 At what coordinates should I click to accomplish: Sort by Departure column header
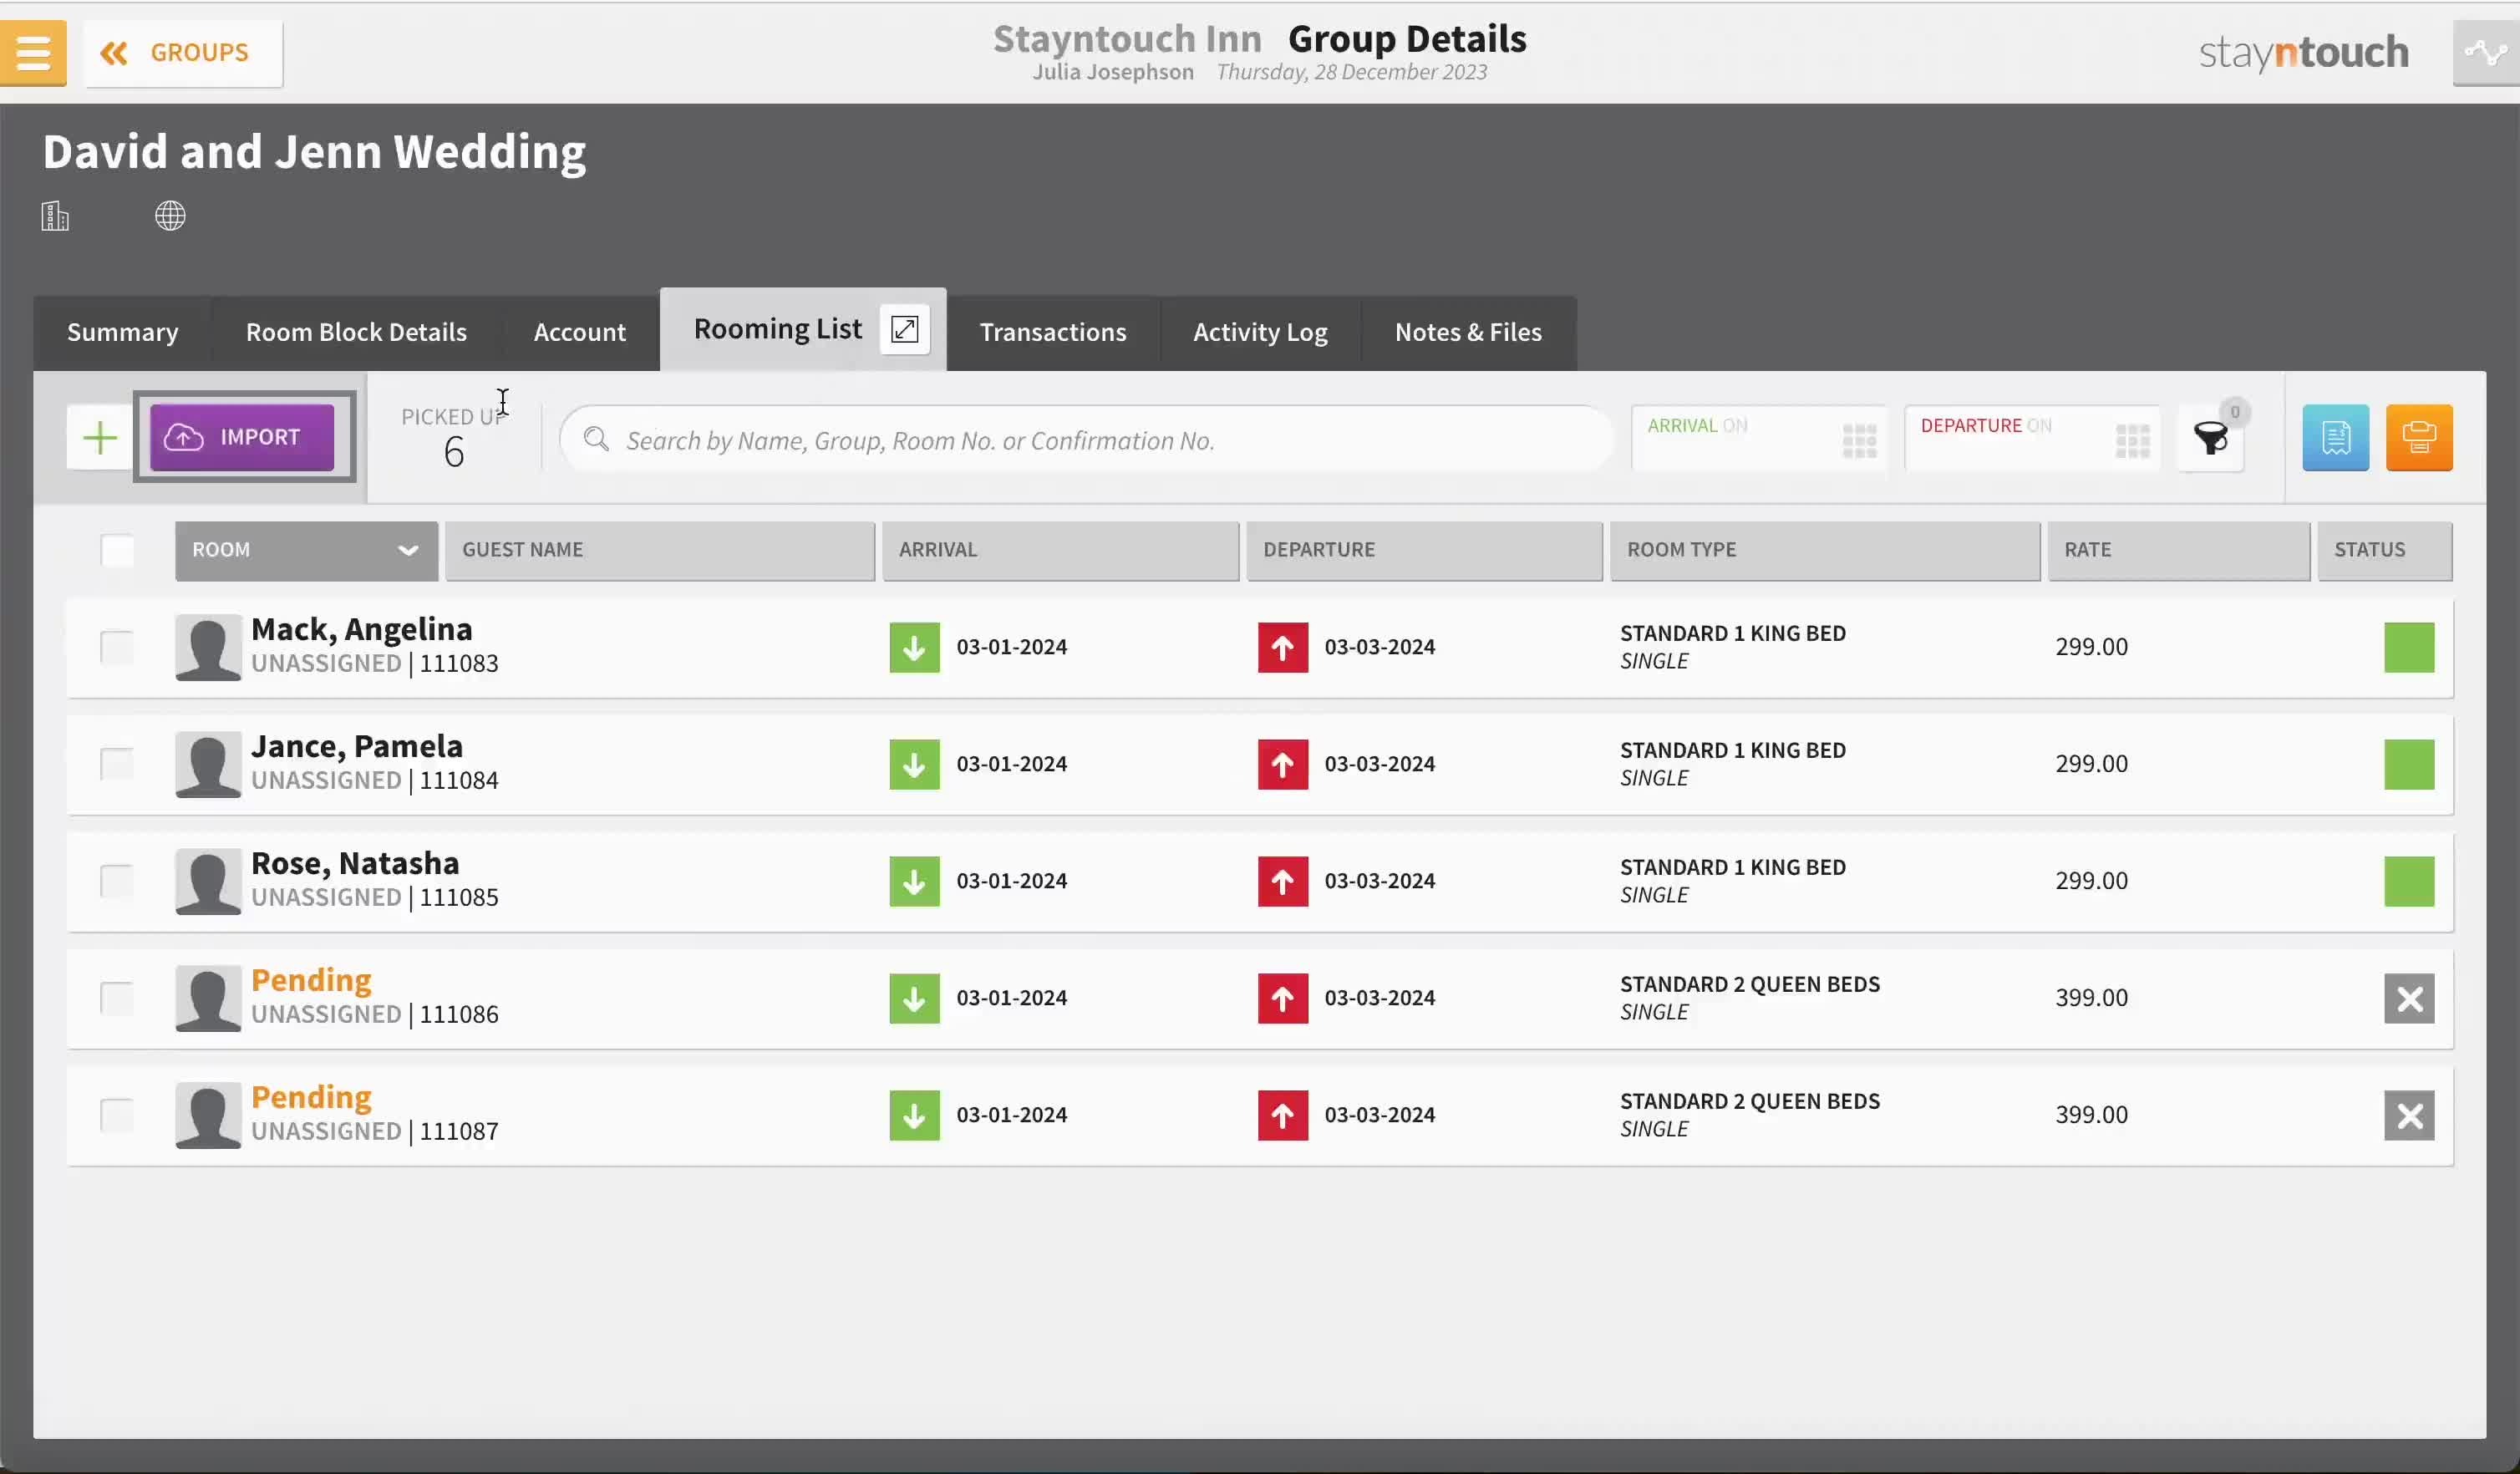click(x=1424, y=551)
